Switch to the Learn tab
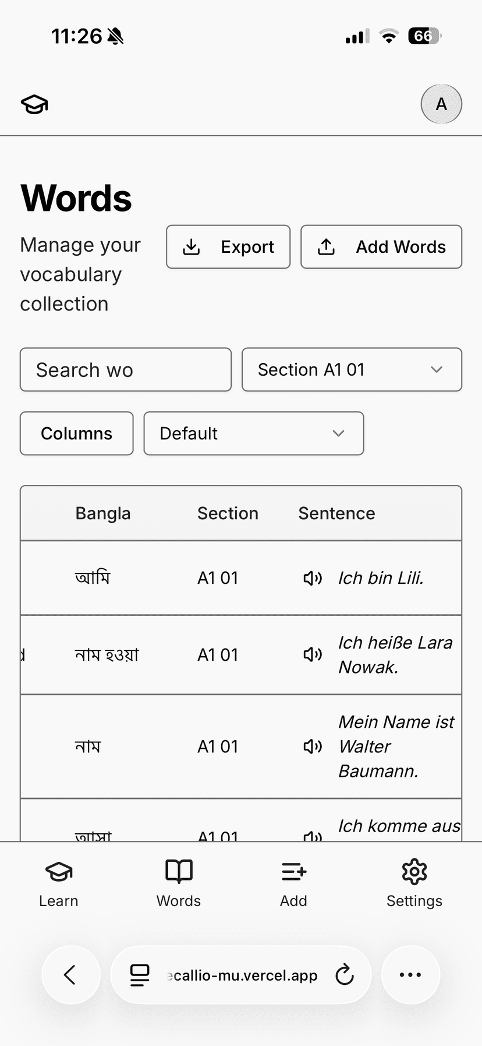The image size is (482, 1046). (x=59, y=883)
